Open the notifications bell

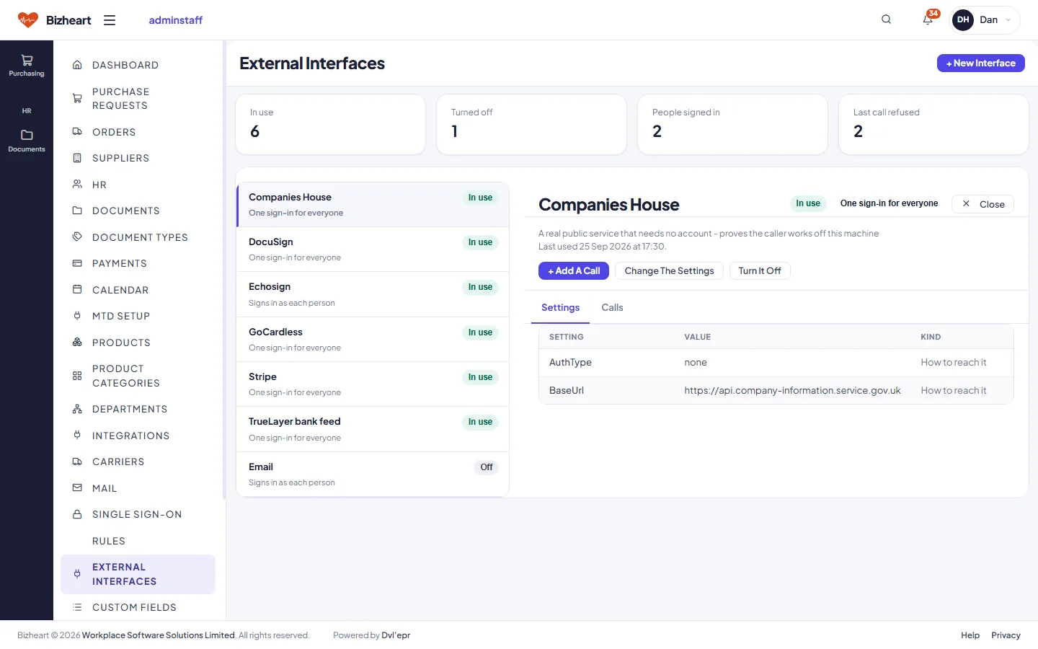point(928,19)
